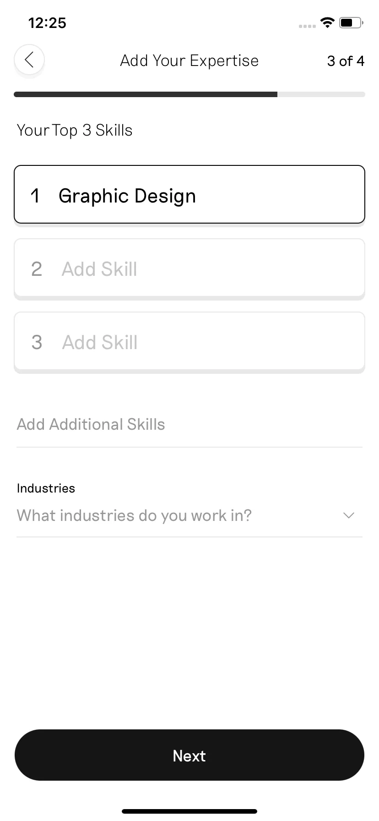Screen dimensions: 379x821
Task: Focus the Add Additional Skills input
Action: (x=189, y=425)
